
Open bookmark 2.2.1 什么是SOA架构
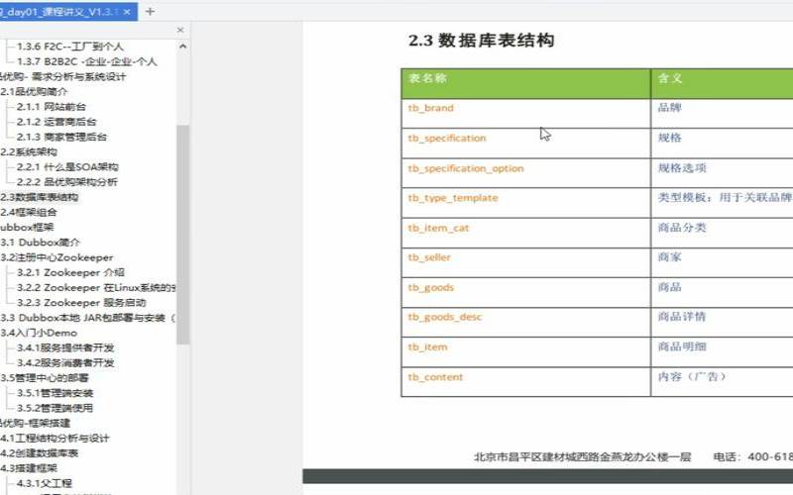pos(67,167)
